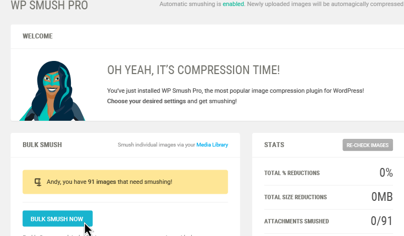Select the 'STATS' section heading
404x236 pixels.
point(274,145)
